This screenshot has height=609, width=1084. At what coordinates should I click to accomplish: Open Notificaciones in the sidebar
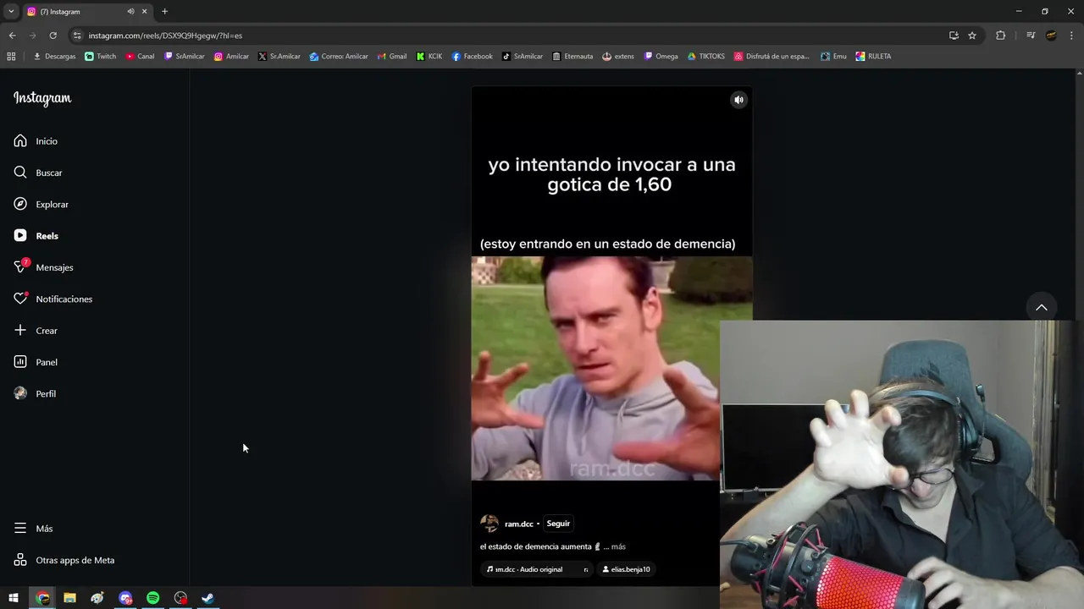click(53, 299)
